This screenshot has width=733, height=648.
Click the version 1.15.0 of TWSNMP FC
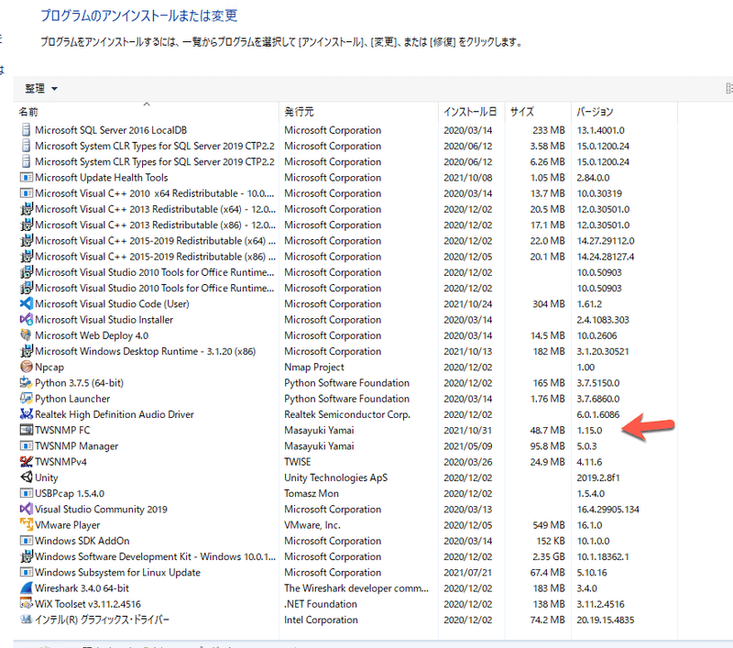click(589, 430)
